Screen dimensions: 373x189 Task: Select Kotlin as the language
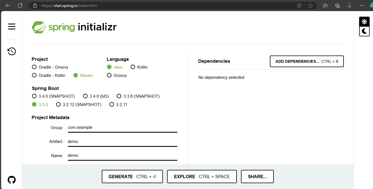pos(133,67)
